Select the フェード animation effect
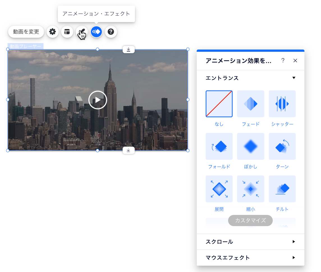The width and height of the screenshot is (321, 272). tap(251, 104)
